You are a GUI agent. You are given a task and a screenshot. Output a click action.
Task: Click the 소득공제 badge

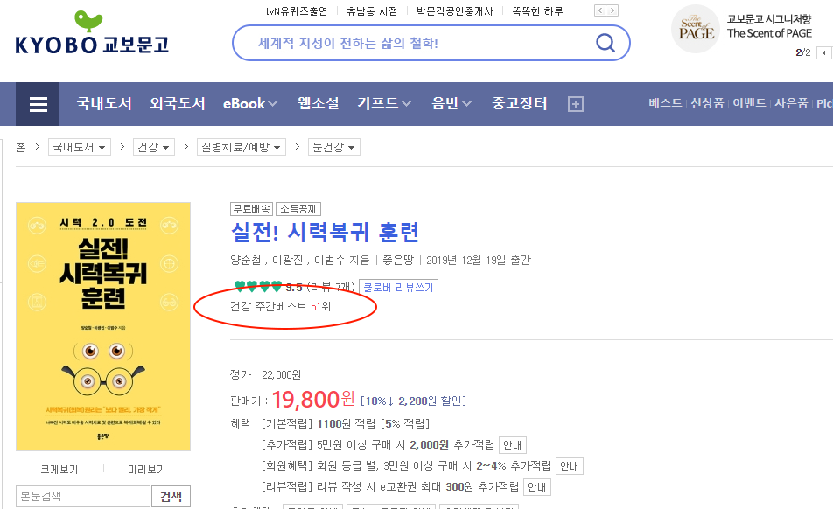(x=298, y=209)
